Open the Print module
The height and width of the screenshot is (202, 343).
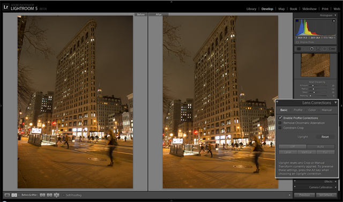(325, 9)
